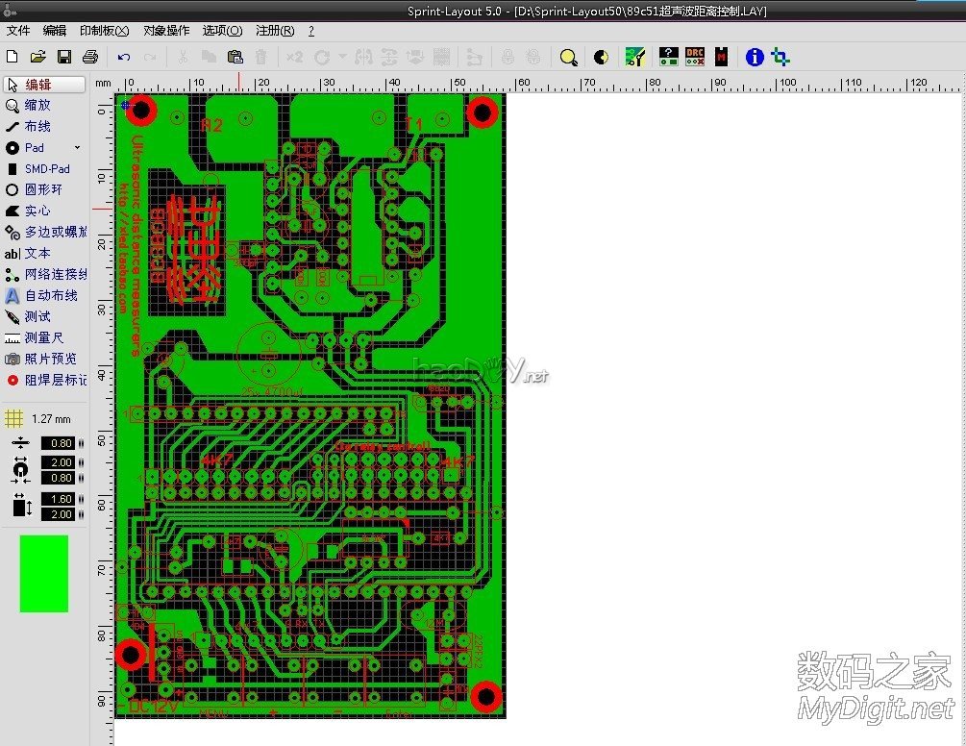
Task: Open the 选项 options menu
Action: (x=222, y=31)
